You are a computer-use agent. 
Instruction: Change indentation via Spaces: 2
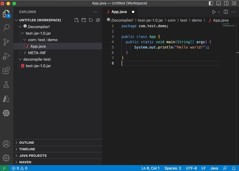pyautogui.click(x=173, y=168)
